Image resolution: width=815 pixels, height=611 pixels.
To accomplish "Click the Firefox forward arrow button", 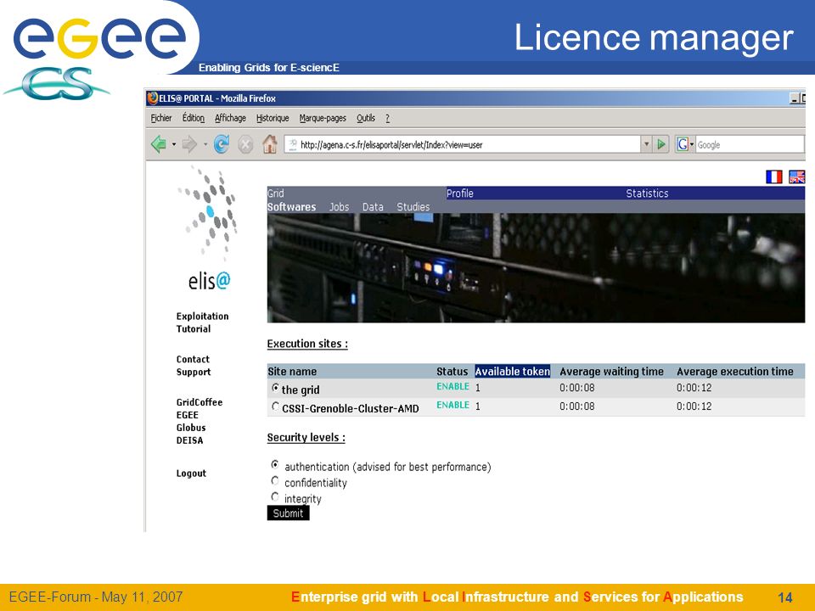I will [189, 144].
